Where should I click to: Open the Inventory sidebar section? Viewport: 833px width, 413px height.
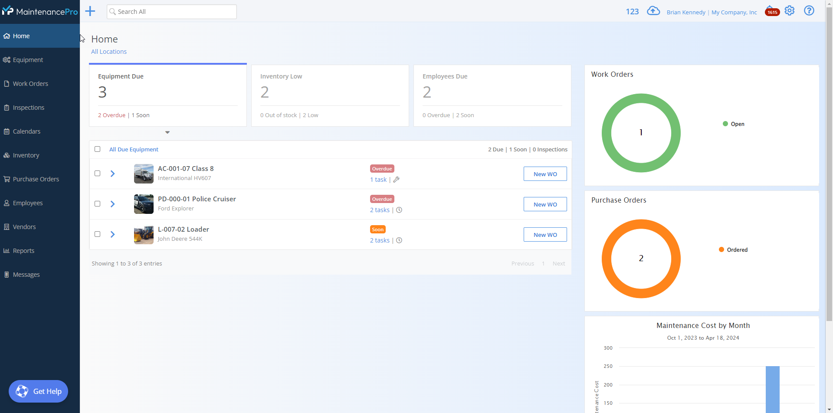26,155
